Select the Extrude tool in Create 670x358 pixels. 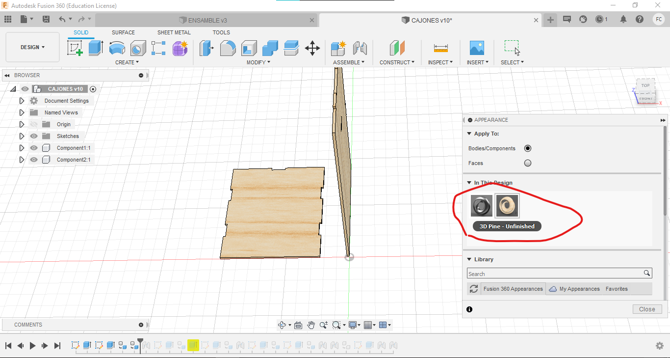96,48
